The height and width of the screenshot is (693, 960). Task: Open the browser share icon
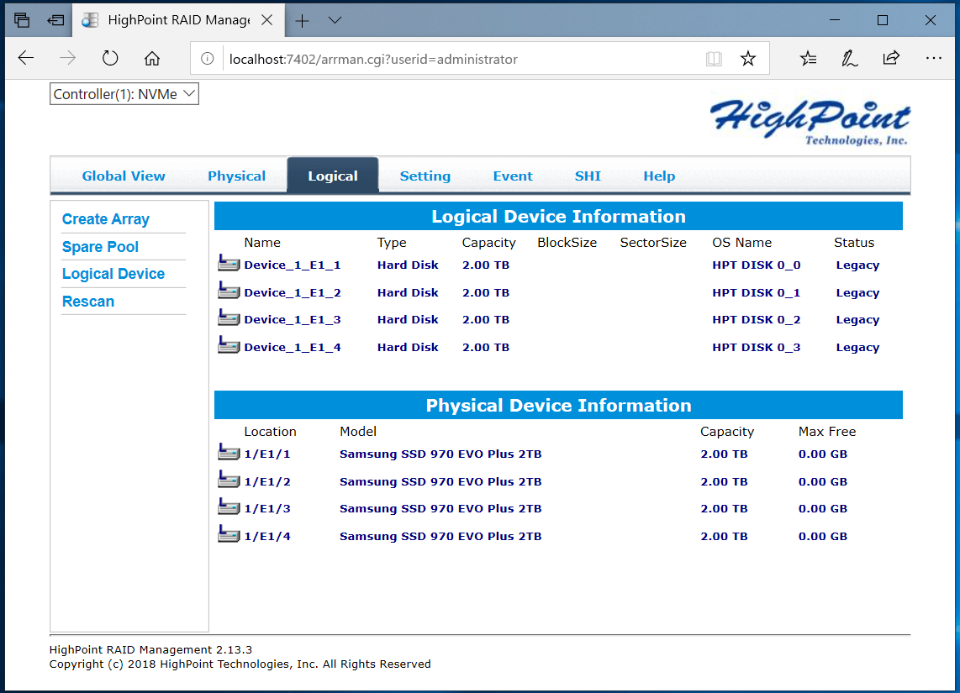891,59
